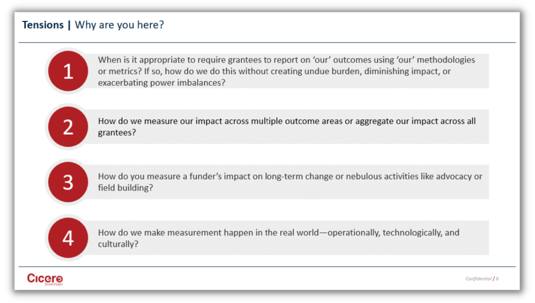Click the arrow icon inside Cicero's letter o
535x303 pixels.
[59, 279]
